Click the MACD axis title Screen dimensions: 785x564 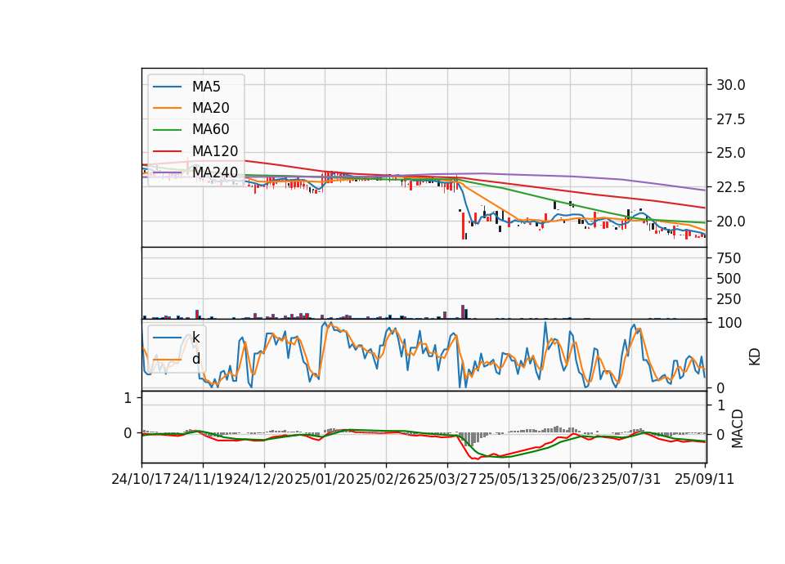737,428
